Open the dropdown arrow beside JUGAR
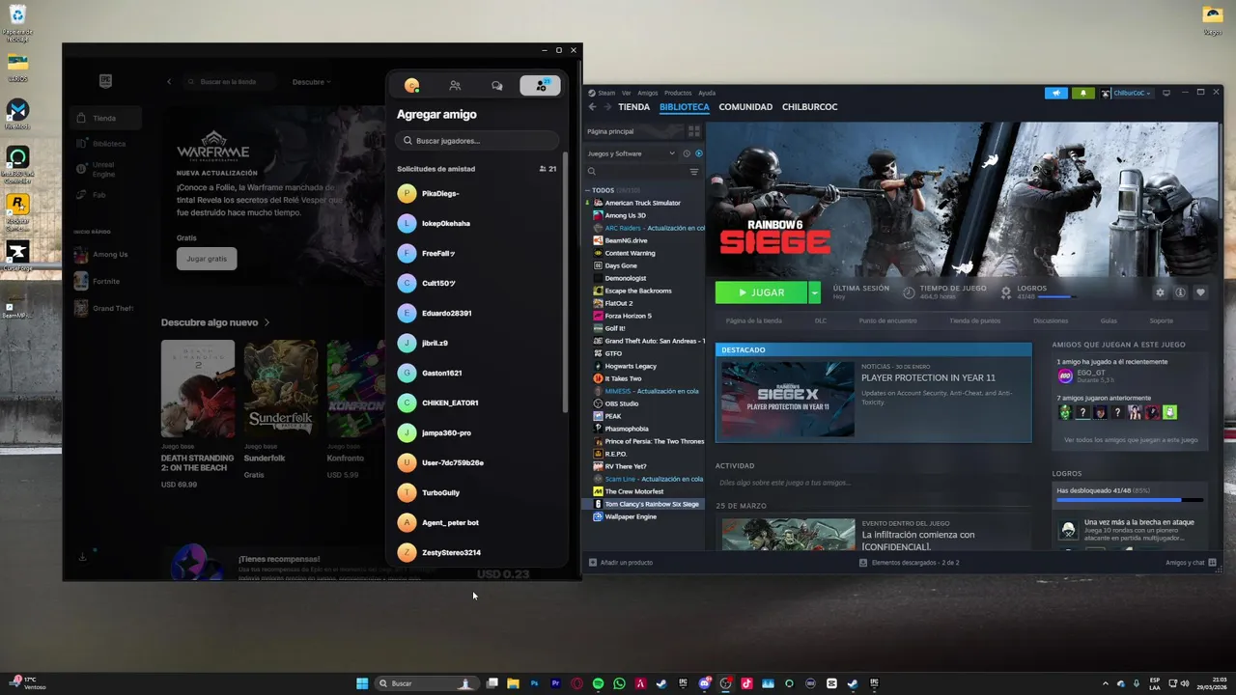 815,292
